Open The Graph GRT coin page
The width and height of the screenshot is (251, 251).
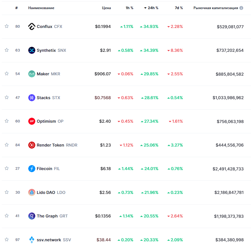tap(47, 216)
